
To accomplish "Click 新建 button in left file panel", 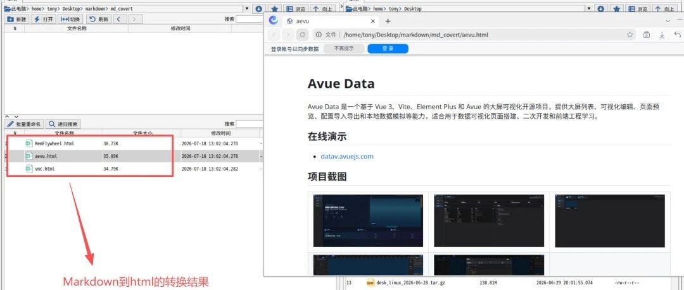I will [x=16, y=19].
